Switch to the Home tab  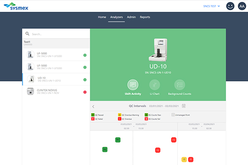tap(102, 17)
